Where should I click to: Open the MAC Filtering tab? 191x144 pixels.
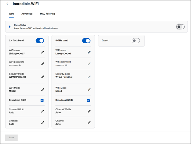point(47,14)
